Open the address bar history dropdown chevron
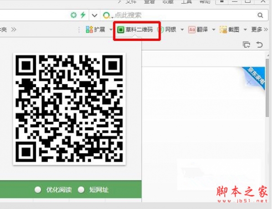 coord(95,15)
